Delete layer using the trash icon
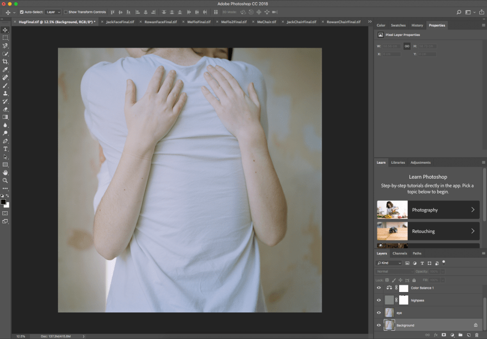 [476, 334]
